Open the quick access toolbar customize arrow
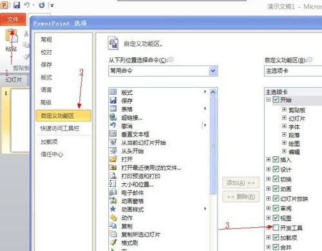The image size is (322, 251). click(x=52, y=6)
